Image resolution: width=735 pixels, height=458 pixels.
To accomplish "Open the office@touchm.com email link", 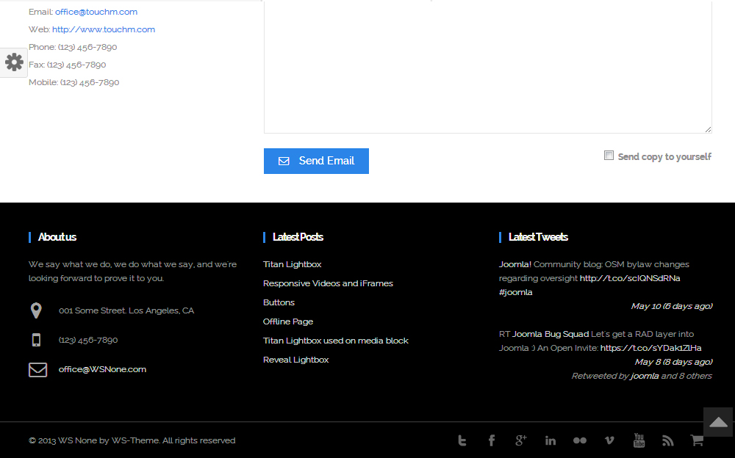I will point(96,12).
